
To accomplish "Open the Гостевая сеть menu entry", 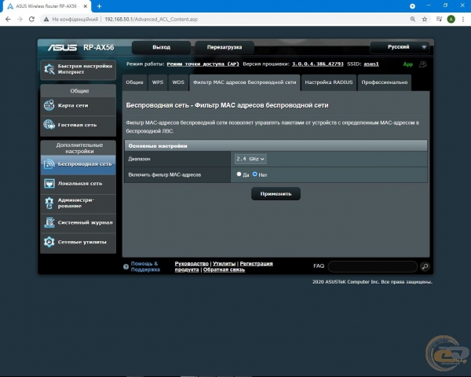I will pyautogui.click(x=78, y=125).
